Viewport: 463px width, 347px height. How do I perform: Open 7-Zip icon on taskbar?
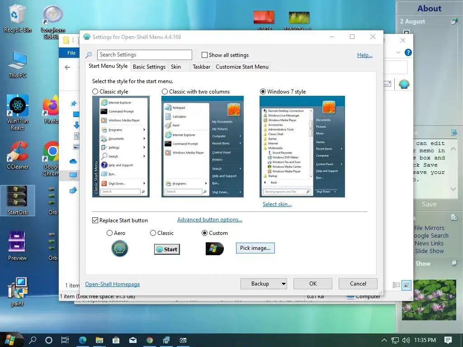click(183, 340)
